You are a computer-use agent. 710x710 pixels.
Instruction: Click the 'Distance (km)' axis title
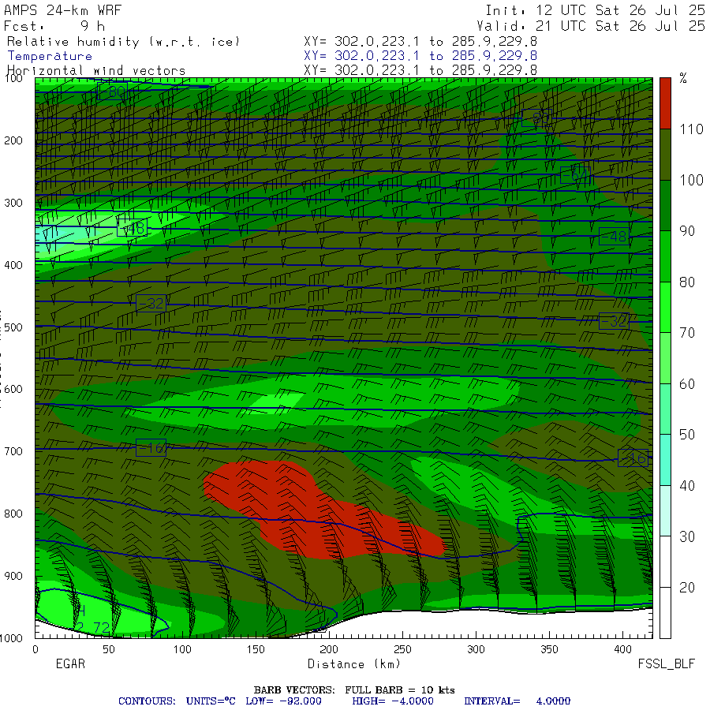click(x=354, y=664)
